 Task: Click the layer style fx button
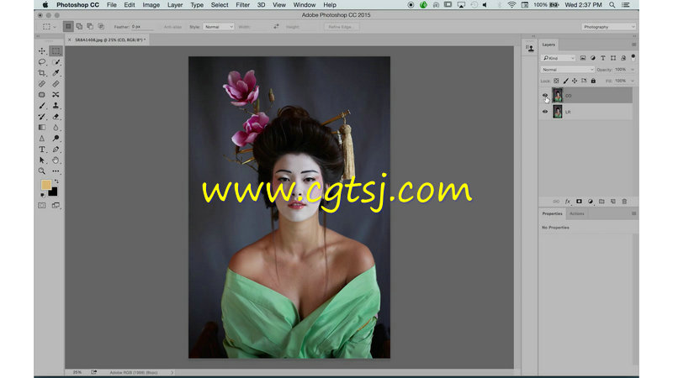click(x=567, y=202)
